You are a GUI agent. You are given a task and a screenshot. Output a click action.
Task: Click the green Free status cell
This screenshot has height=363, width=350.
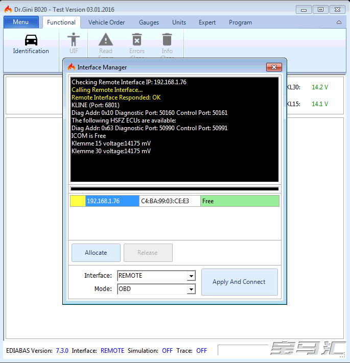tap(240, 201)
